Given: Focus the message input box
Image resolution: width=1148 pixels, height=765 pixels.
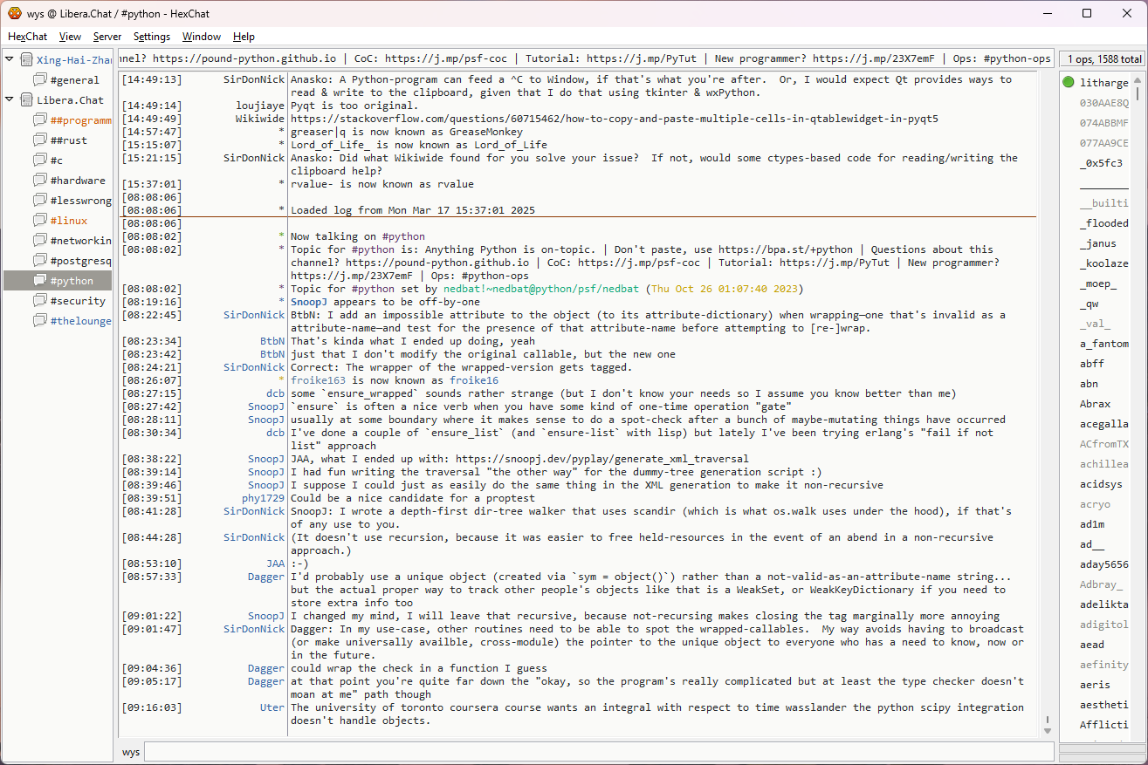Looking at the screenshot, I should 598,752.
